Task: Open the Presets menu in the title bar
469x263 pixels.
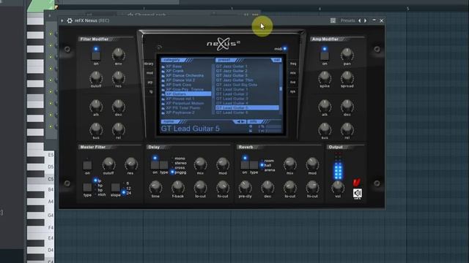Action: pyautogui.click(x=347, y=20)
